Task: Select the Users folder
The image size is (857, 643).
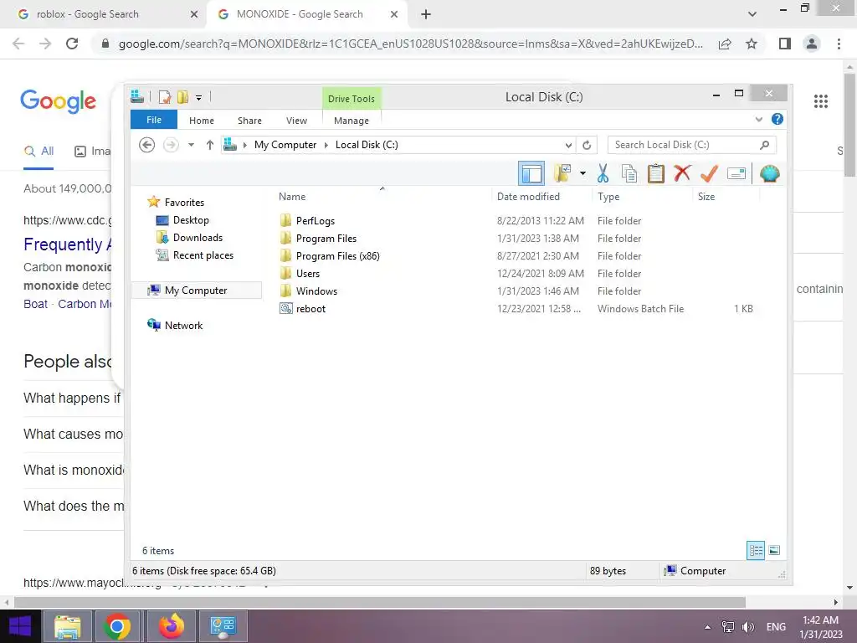Action: coord(308,274)
